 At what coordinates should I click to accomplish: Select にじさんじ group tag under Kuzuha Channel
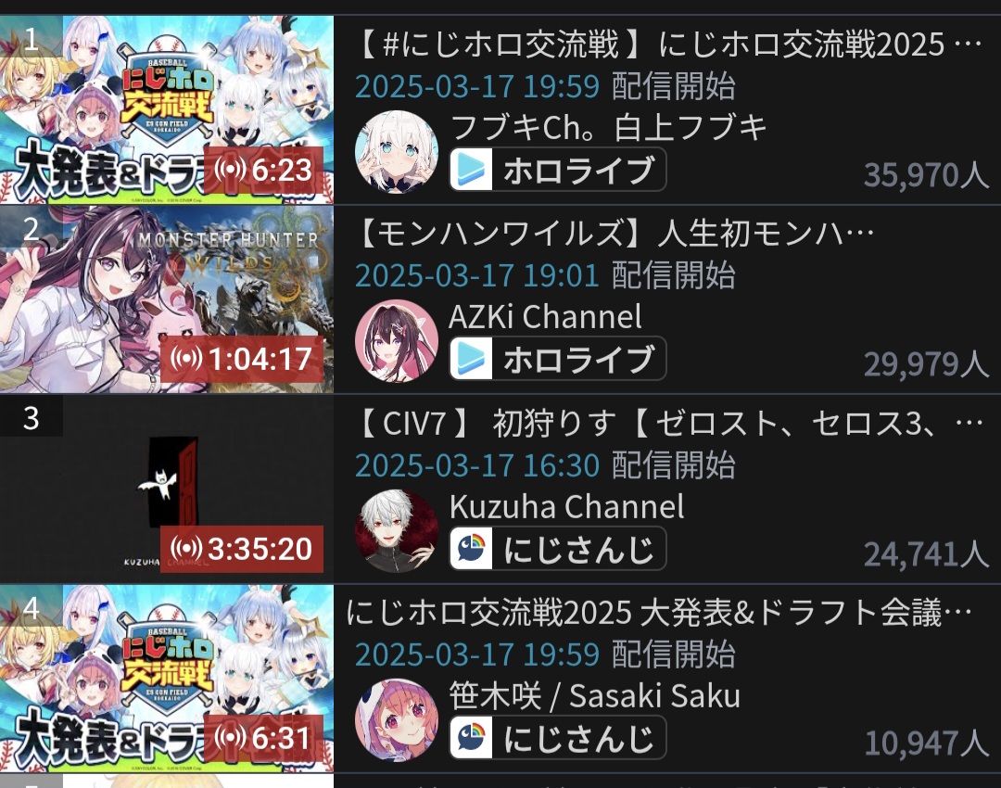[x=558, y=549]
